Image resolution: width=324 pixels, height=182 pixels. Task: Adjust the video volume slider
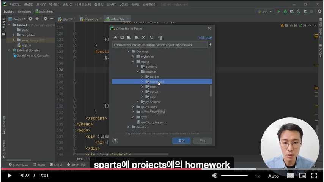pos(234,176)
